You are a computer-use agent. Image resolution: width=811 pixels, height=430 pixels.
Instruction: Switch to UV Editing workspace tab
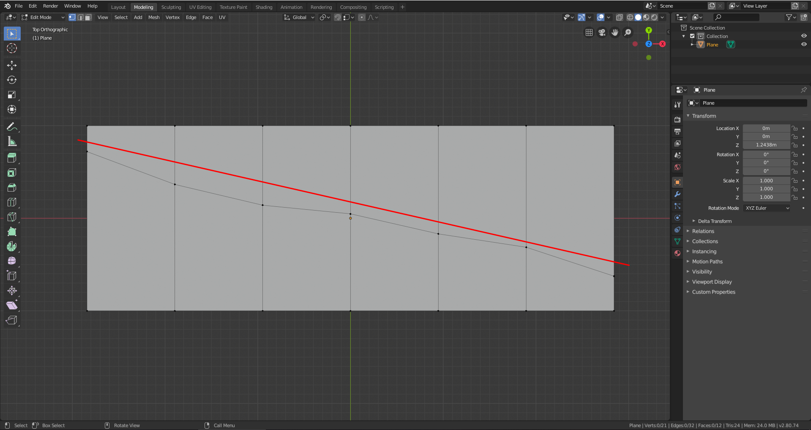click(200, 7)
